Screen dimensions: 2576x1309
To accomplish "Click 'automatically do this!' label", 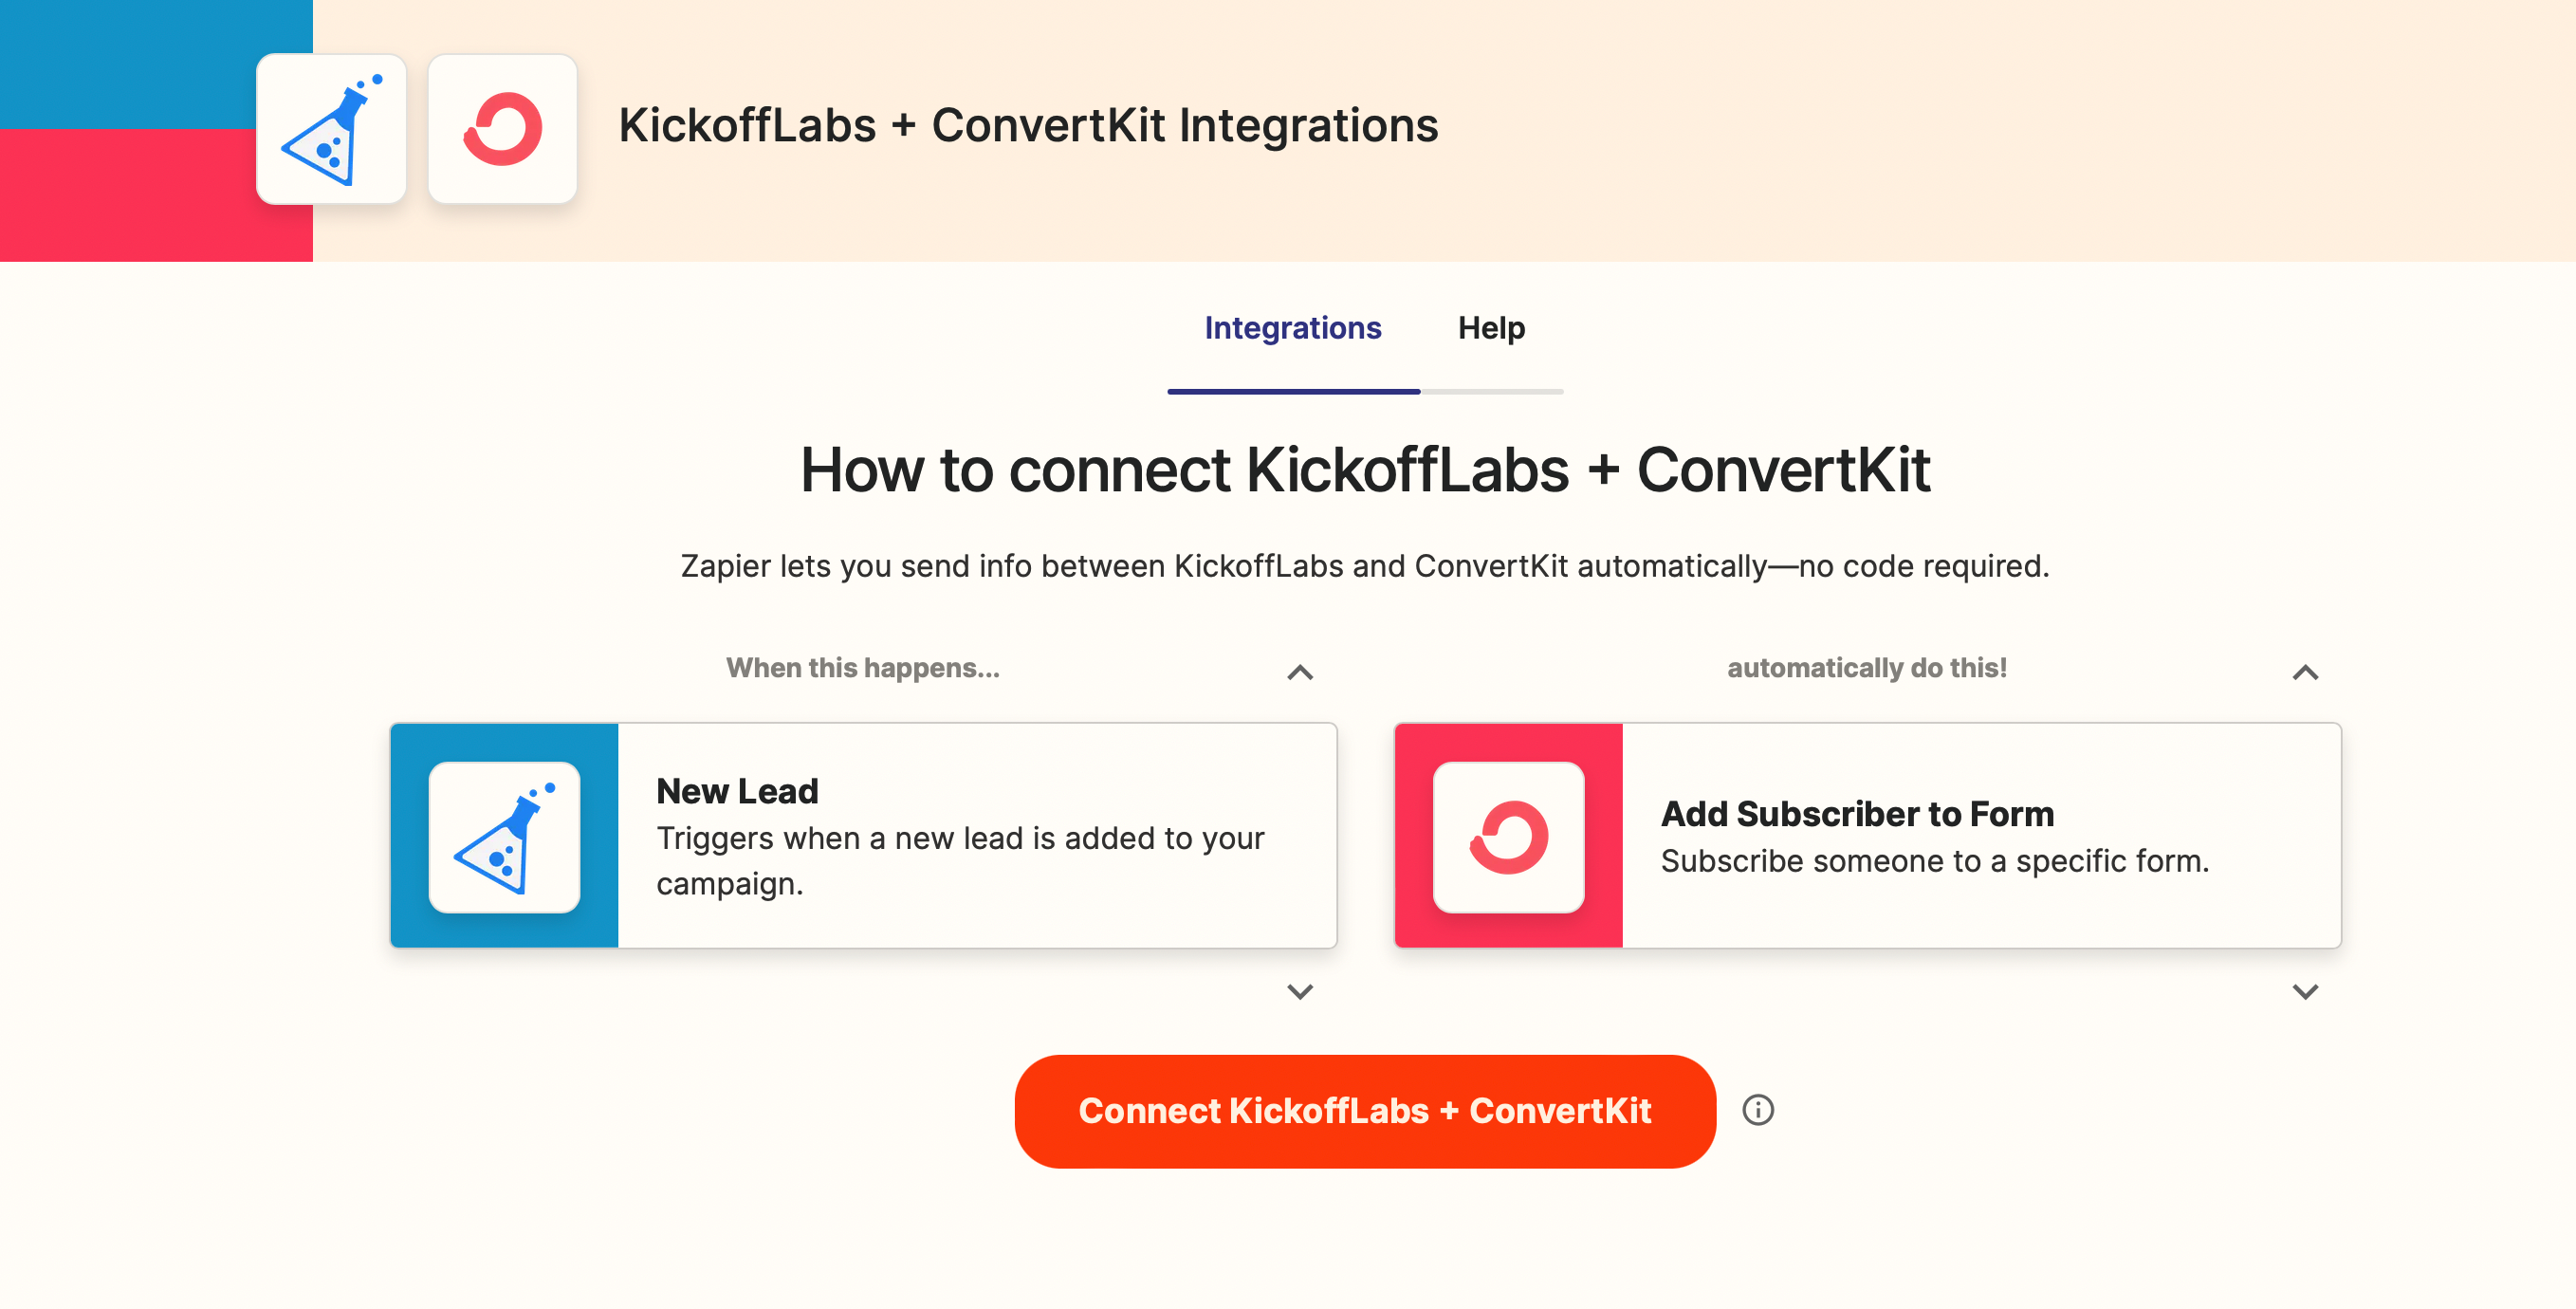I will click(x=1867, y=667).
